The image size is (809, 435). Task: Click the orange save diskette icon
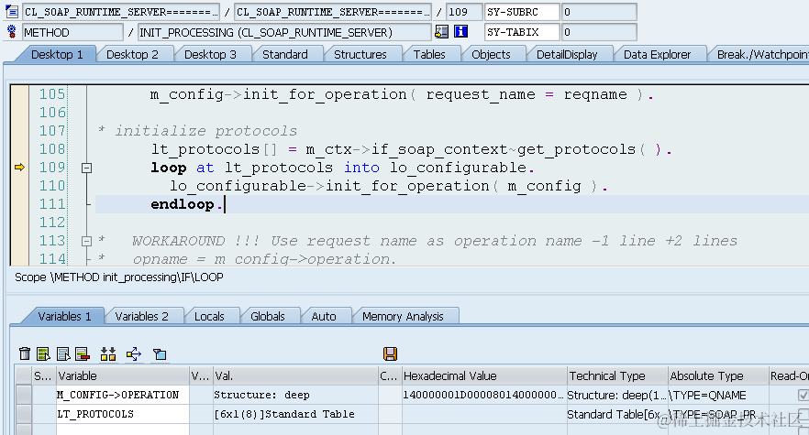(x=390, y=353)
